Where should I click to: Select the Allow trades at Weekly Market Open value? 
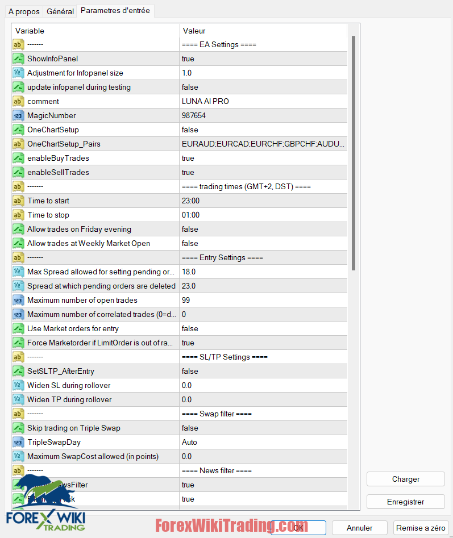coord(263,243)
